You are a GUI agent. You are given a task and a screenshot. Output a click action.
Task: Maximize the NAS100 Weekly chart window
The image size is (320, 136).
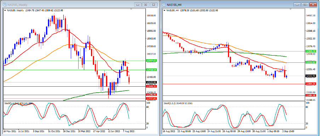[x=146, y=5]
